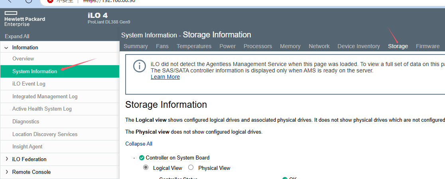445x179 pixels.
Task: Click the green controller status check icon
Action: (x=142, y=158)
